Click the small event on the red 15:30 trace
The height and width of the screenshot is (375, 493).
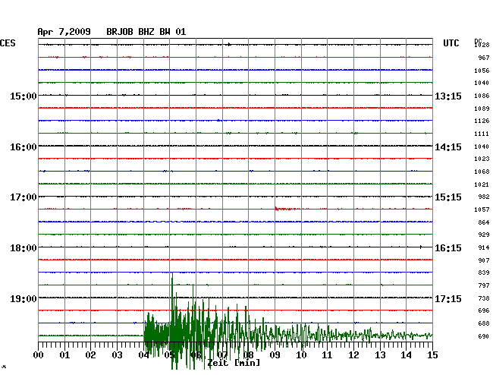coord(284,209)
